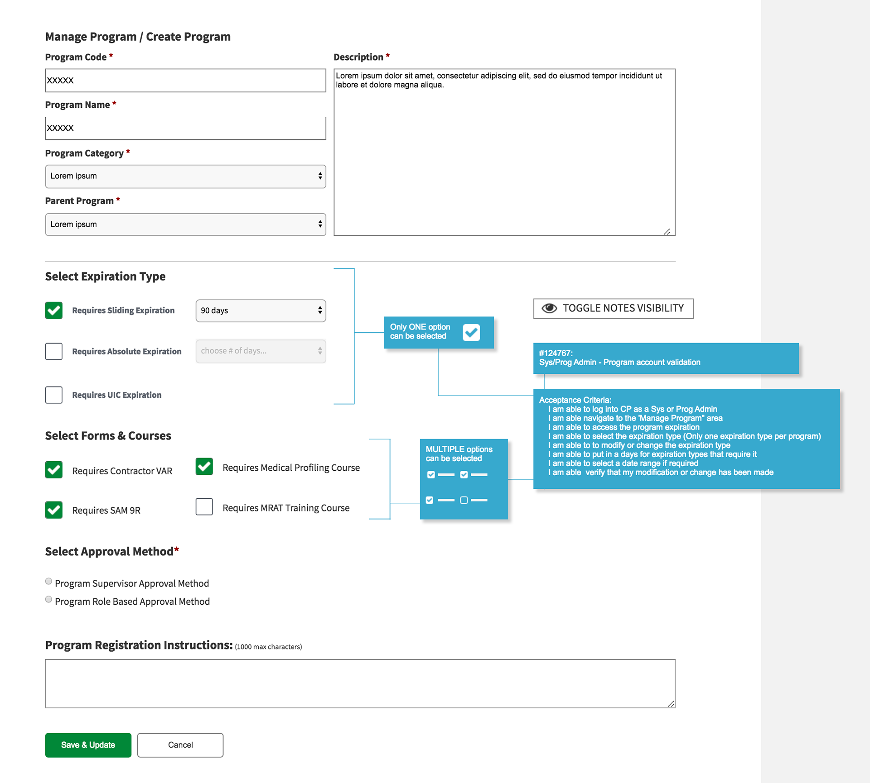This screenshot has width=870, height=783.
Task: Uncheck Requires Contractor VAR checkbox
Action: coord(54,470)
